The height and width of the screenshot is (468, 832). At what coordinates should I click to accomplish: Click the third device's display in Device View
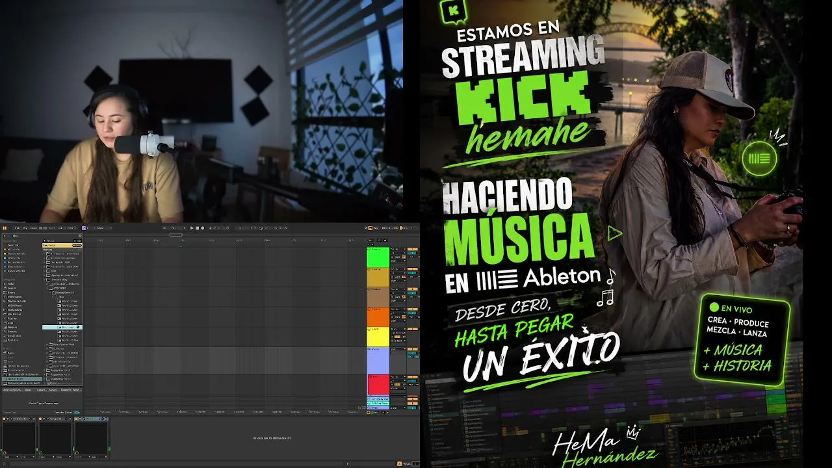pos(91,439)
